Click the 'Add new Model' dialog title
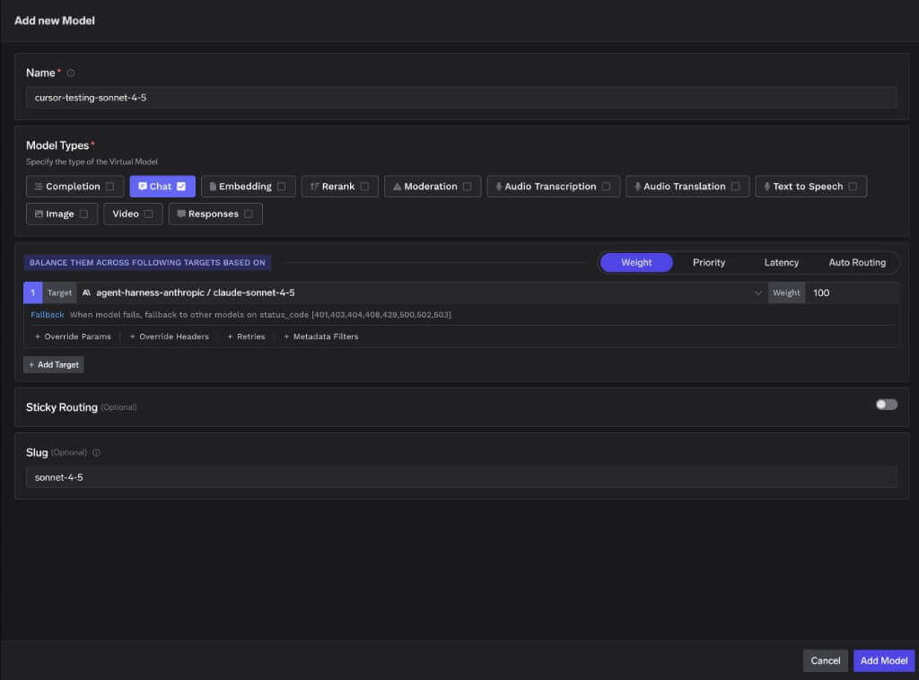 tap(55, 21)
